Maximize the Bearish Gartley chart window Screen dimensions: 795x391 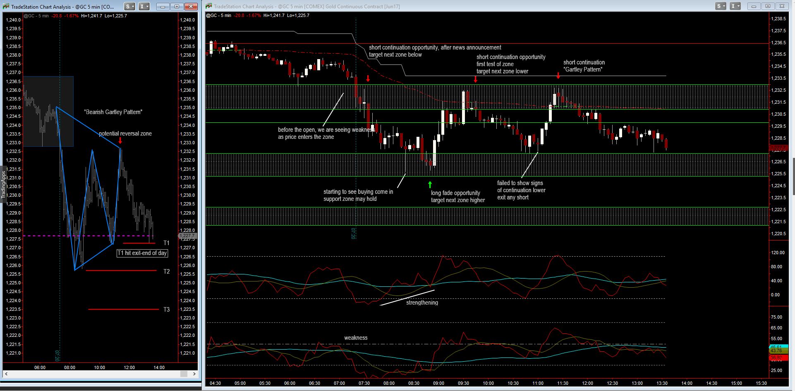click(177, 6)
